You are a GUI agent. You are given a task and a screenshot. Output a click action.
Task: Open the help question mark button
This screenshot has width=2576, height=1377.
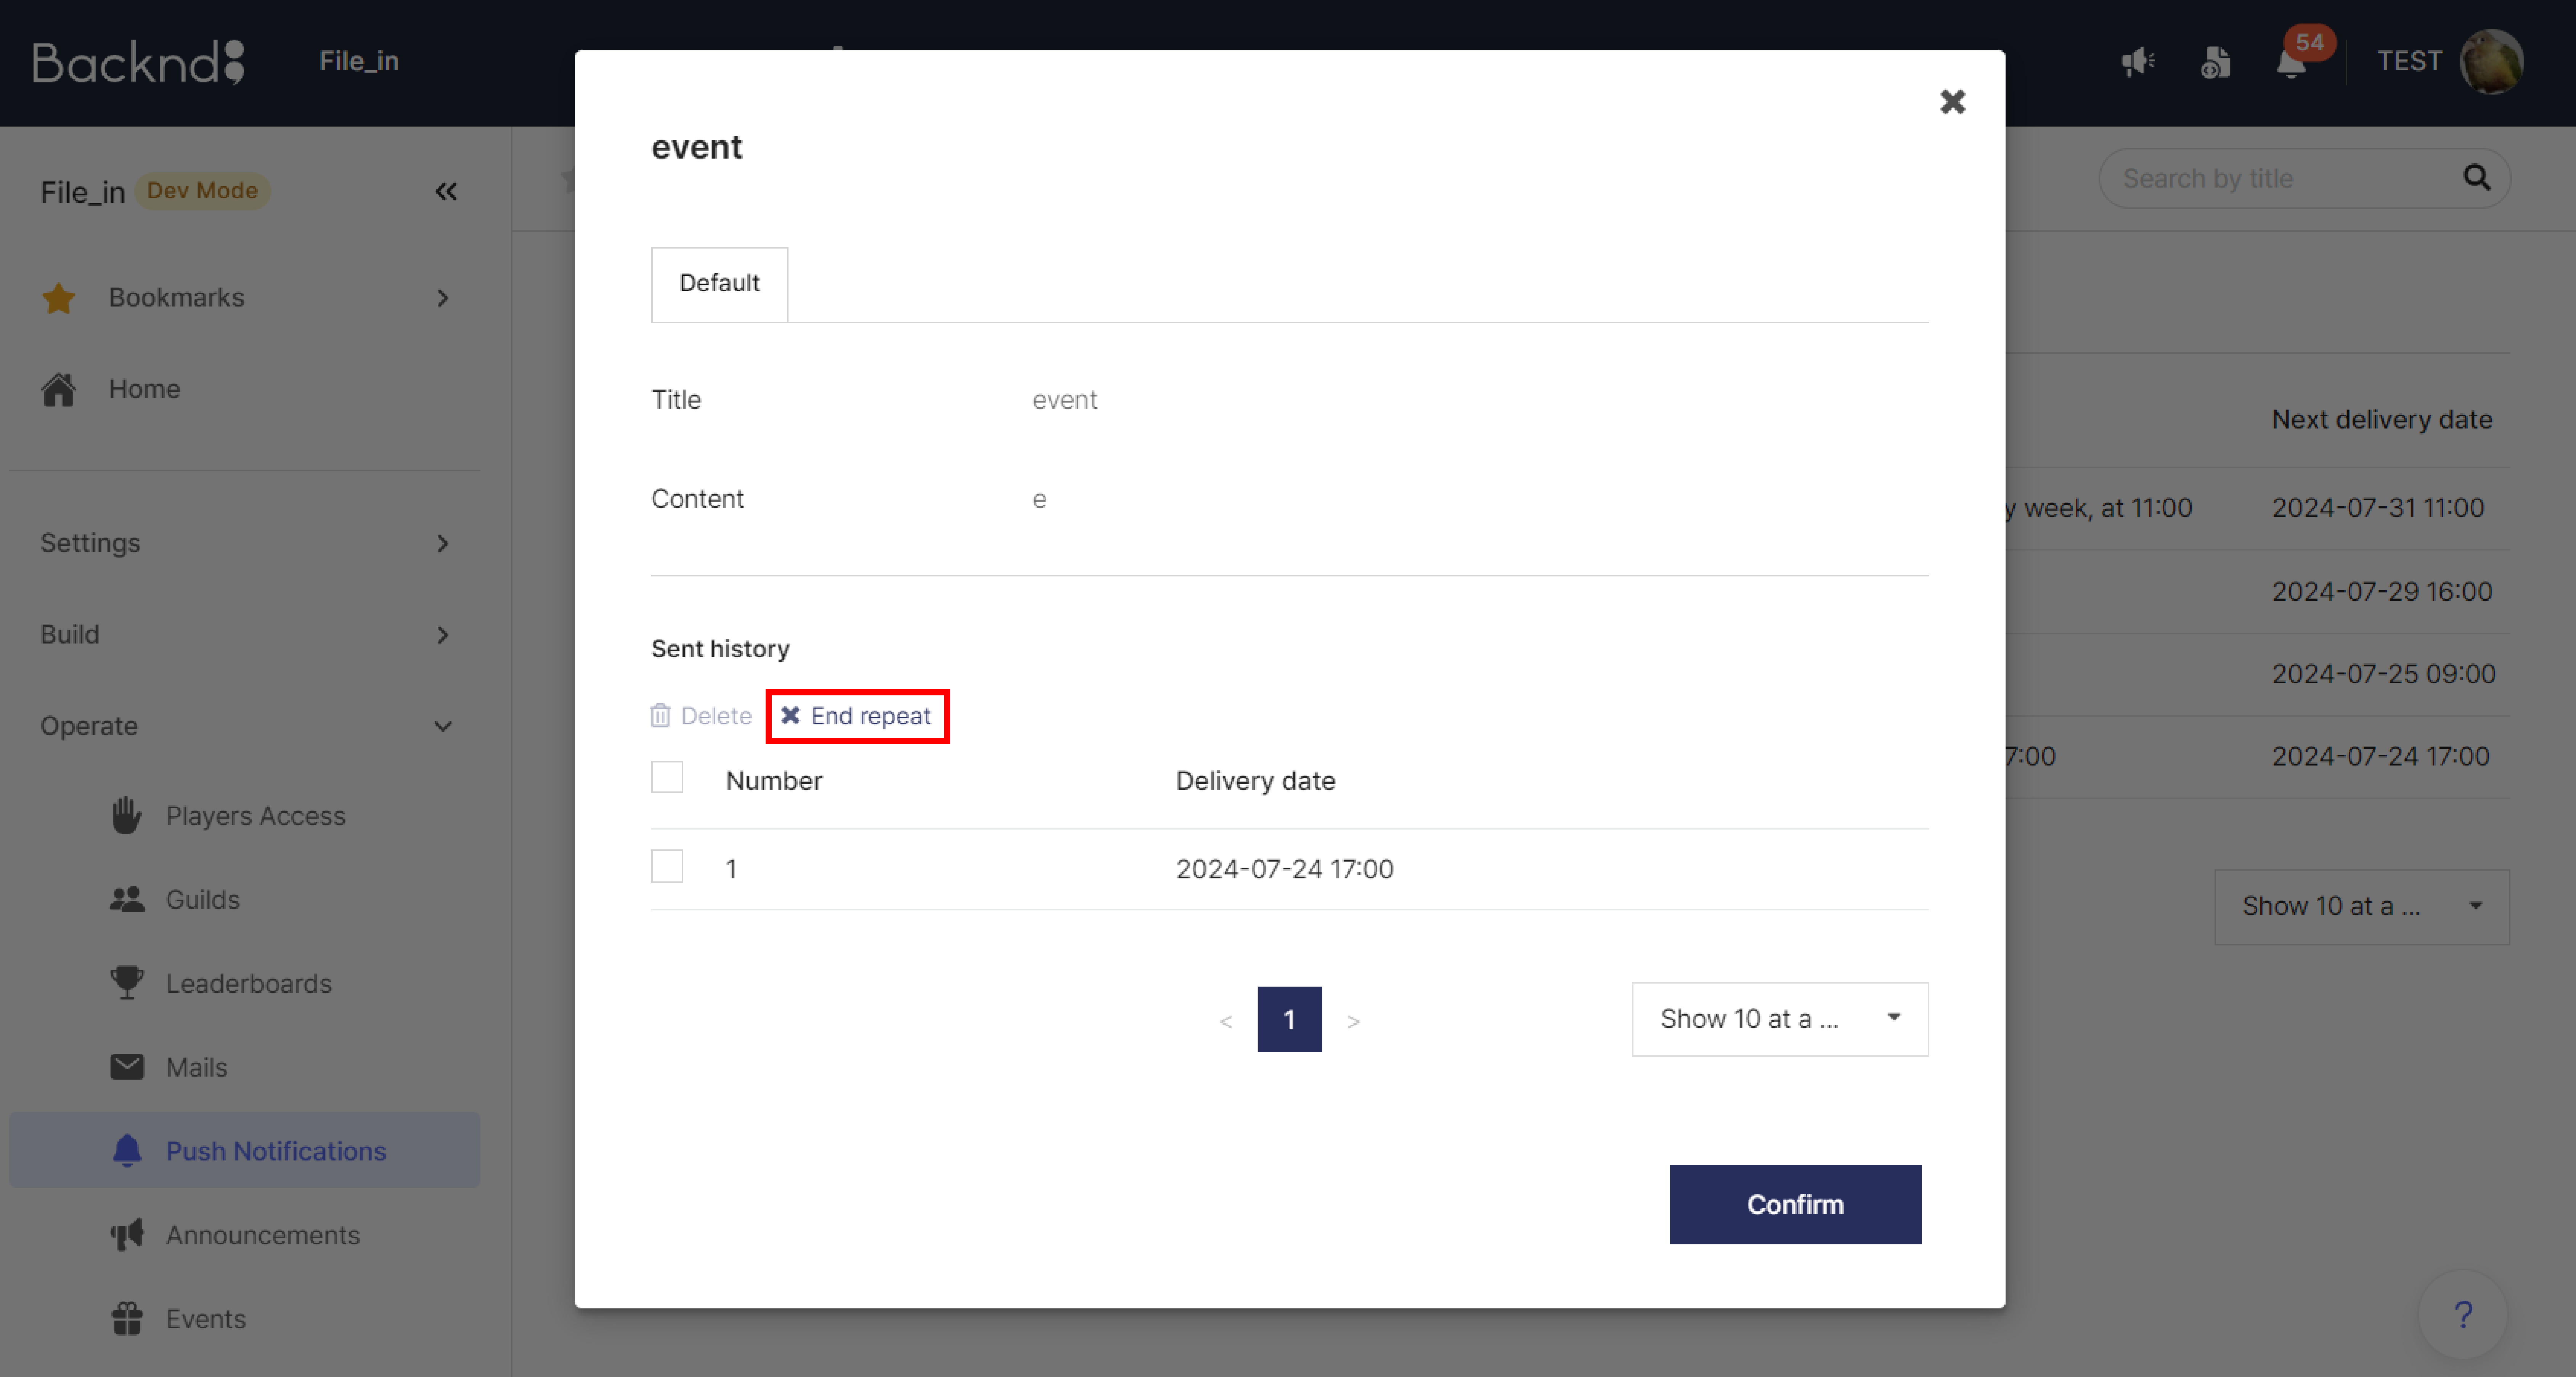point(2463,1314)
